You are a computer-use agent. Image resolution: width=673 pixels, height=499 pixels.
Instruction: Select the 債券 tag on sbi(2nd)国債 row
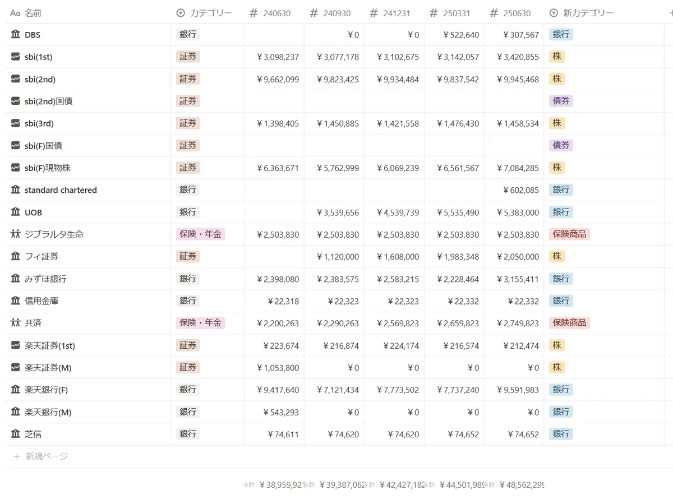pos(561,101)
